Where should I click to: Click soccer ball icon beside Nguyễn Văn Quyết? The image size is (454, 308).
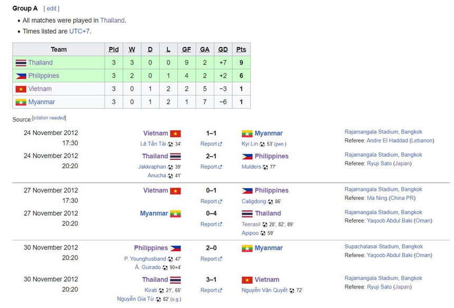click(291, 291)
